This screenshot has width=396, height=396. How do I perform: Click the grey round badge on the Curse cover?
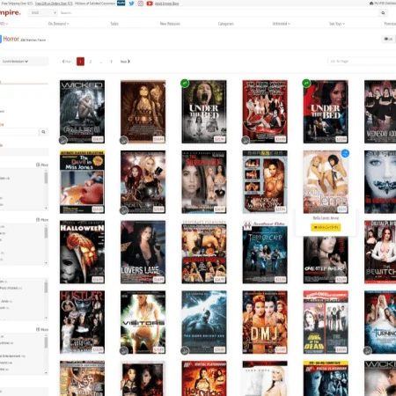tap(124, 140)
